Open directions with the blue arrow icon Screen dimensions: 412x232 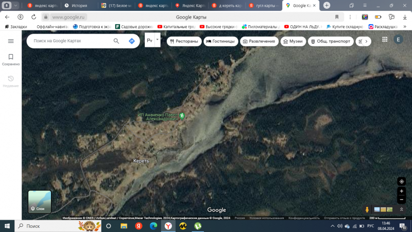132,41
